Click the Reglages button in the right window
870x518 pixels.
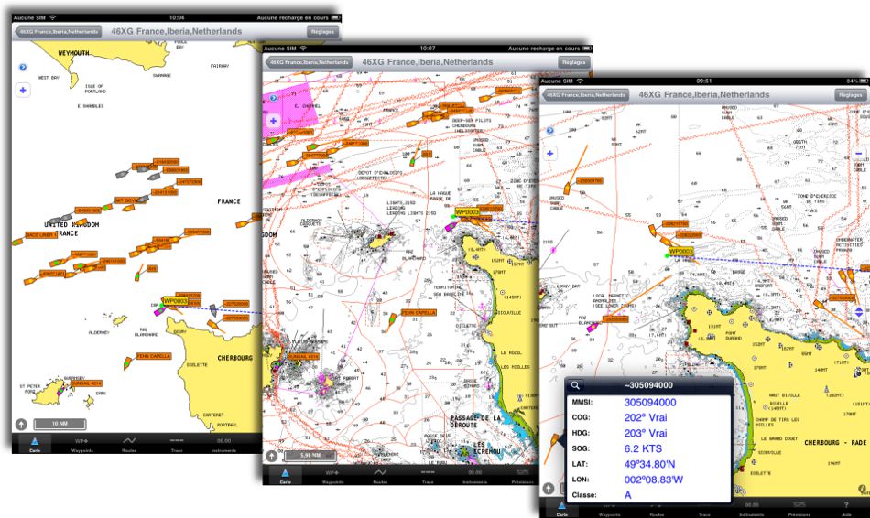point(851,95)
